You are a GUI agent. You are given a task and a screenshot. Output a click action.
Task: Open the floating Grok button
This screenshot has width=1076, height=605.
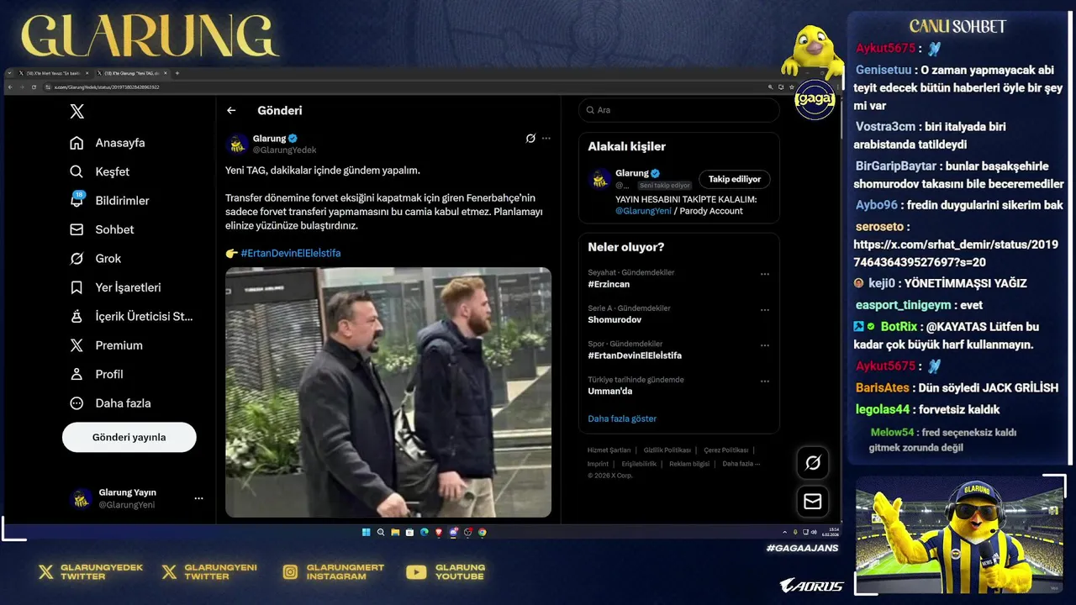click(x=813, y=463)
